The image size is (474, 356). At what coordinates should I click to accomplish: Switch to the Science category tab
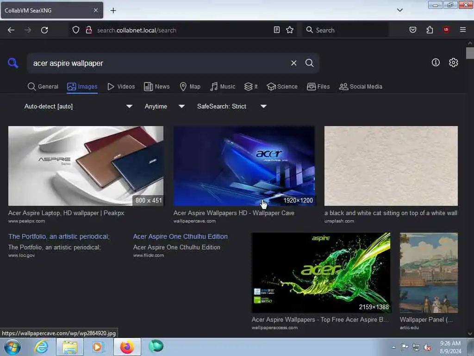[x=282, y=87]
